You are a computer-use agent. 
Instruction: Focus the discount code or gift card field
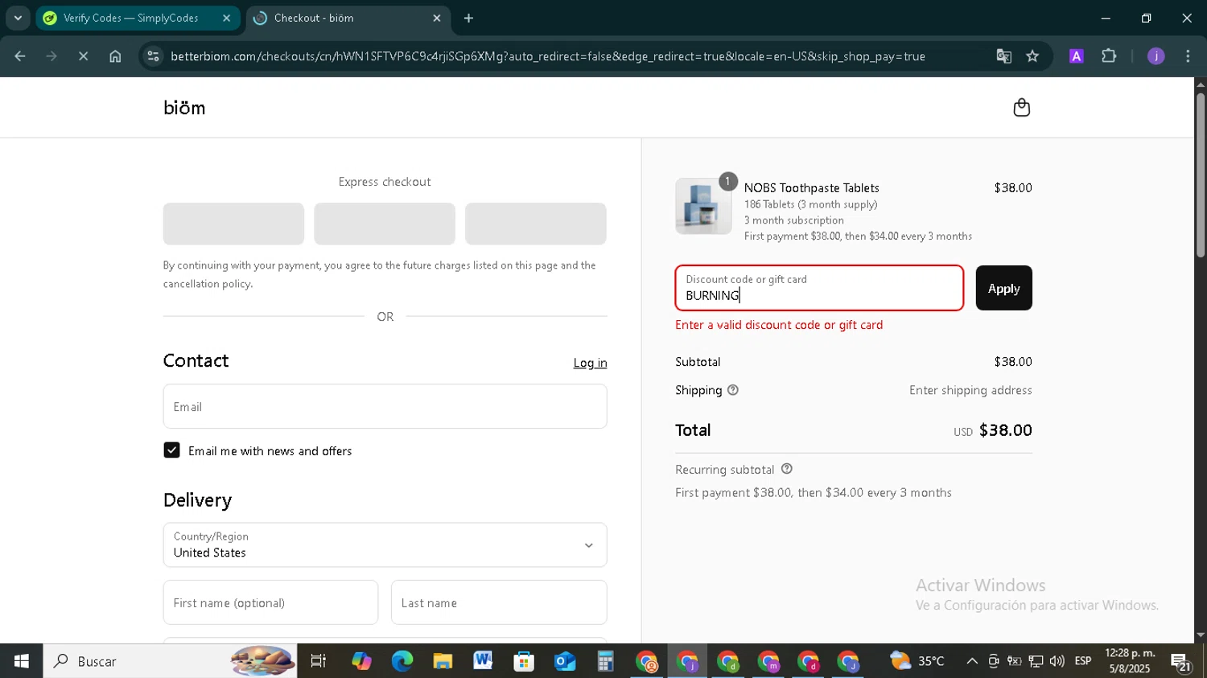click(819, 288)
